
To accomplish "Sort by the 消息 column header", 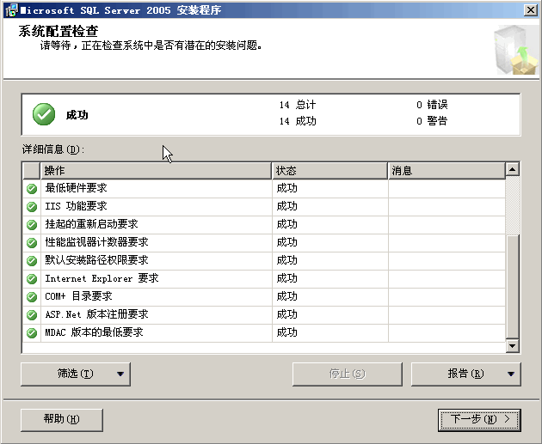I will coord(447,170).
